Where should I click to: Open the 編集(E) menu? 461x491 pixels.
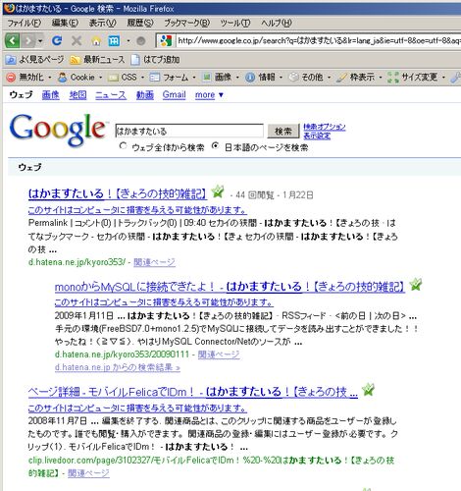(x=65, y=23)
